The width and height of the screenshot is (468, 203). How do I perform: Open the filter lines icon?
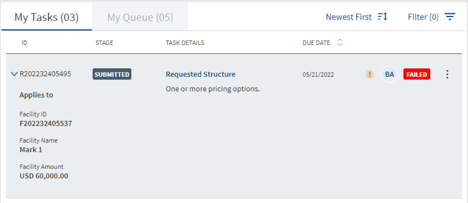point(450,17)
